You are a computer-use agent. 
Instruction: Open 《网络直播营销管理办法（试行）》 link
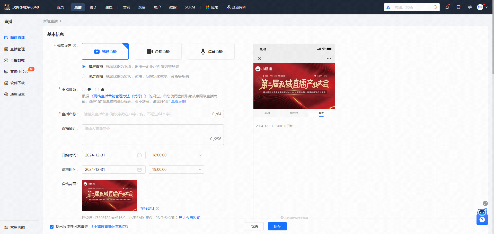click(119, 96)
